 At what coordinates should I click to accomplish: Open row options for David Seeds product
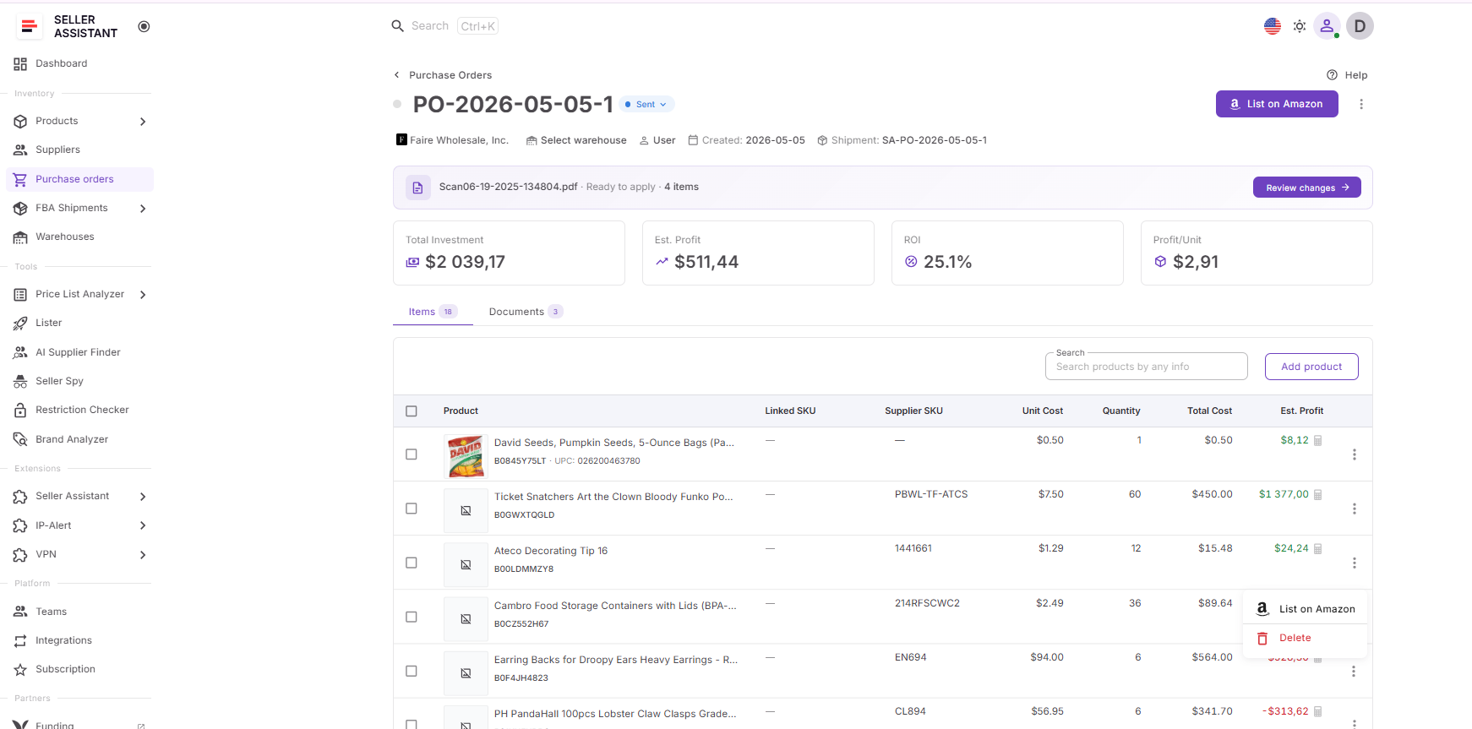pos(1355,454)
